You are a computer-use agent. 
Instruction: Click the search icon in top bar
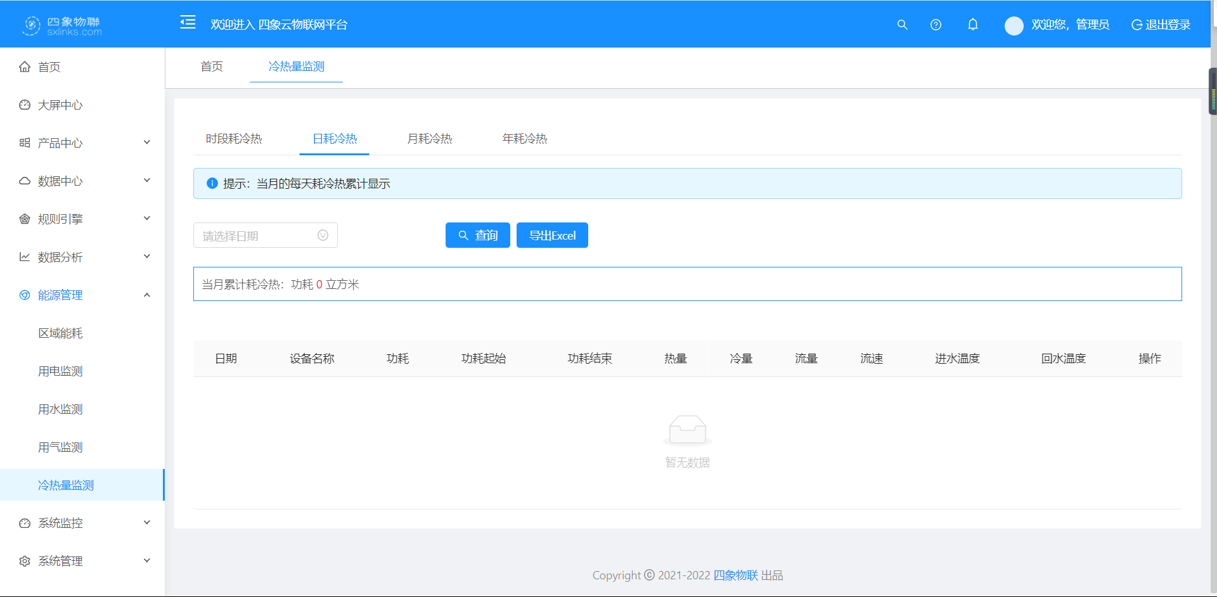[x=902, y=25]
